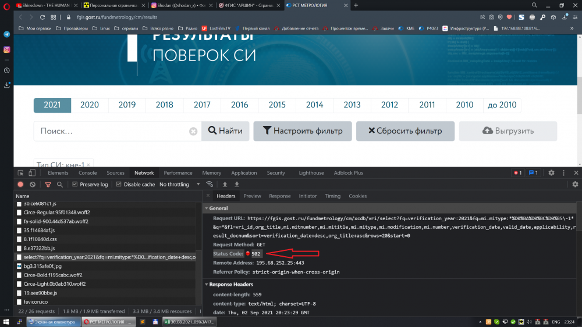Click the Сбросить фильтр button
This screenshot has width=582, height=327.
(x=405, y=131)
